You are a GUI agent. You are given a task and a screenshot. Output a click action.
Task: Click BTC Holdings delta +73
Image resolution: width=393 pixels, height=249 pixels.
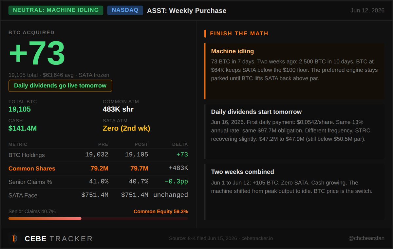(182, 154)
